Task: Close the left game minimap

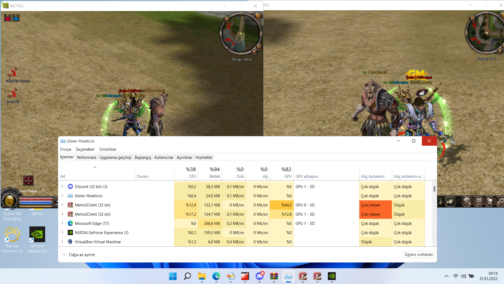Action: tap(258, 16)
